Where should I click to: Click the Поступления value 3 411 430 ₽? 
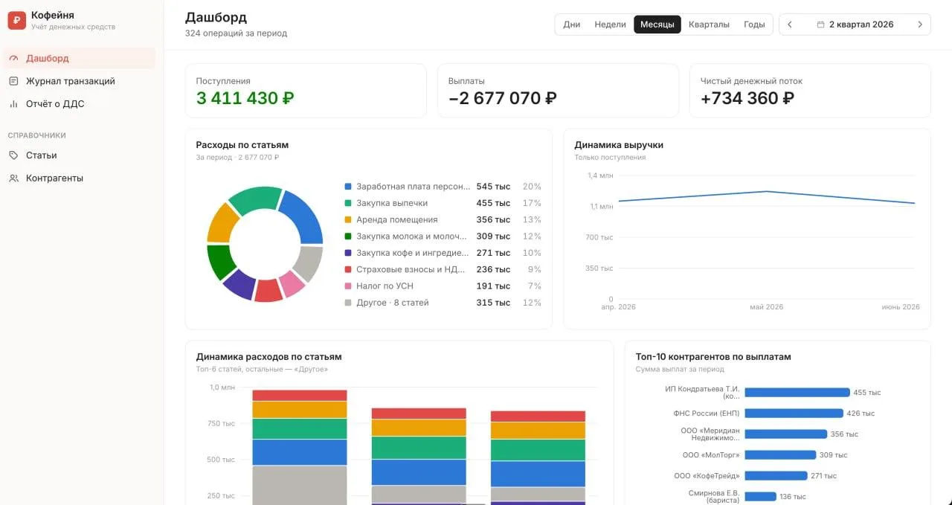(245, 98)
